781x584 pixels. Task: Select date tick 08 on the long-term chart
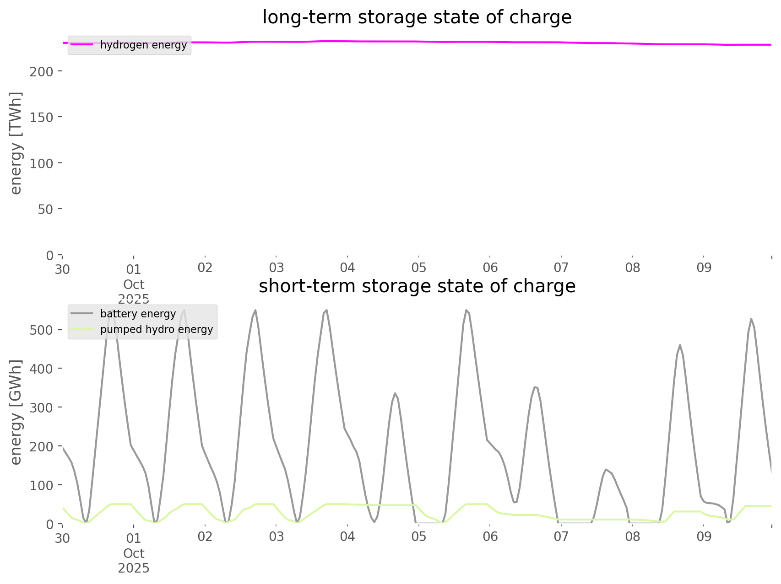tap(633, 268)
